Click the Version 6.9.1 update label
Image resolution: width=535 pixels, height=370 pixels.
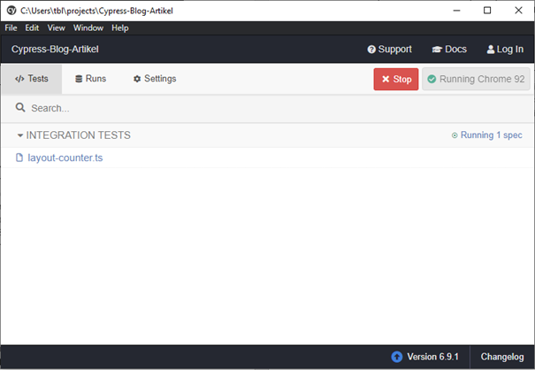point(432,357)
